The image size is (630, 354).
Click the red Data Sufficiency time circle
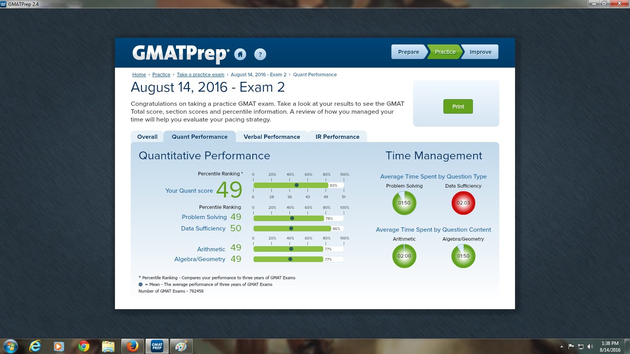coord(463,203)
